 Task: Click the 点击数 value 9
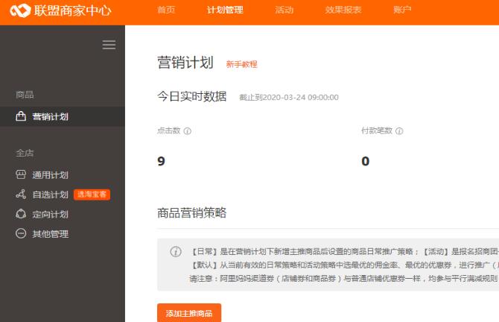[x=161, y=161]
